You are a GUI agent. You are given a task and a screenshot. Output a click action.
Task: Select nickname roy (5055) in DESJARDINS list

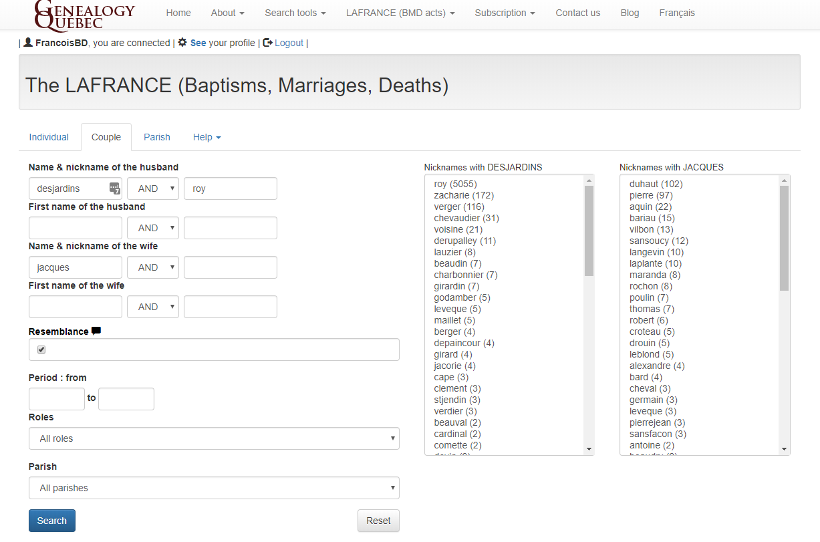(x=455, y=184)
